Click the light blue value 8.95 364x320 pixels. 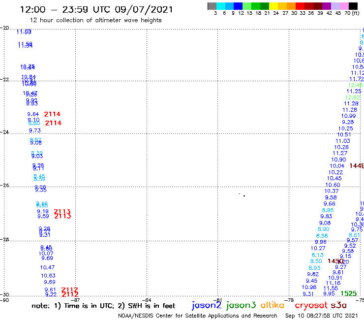click(x=328, y=210)
